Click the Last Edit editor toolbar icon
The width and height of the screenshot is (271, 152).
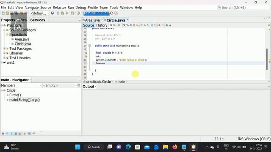[111, 25]
